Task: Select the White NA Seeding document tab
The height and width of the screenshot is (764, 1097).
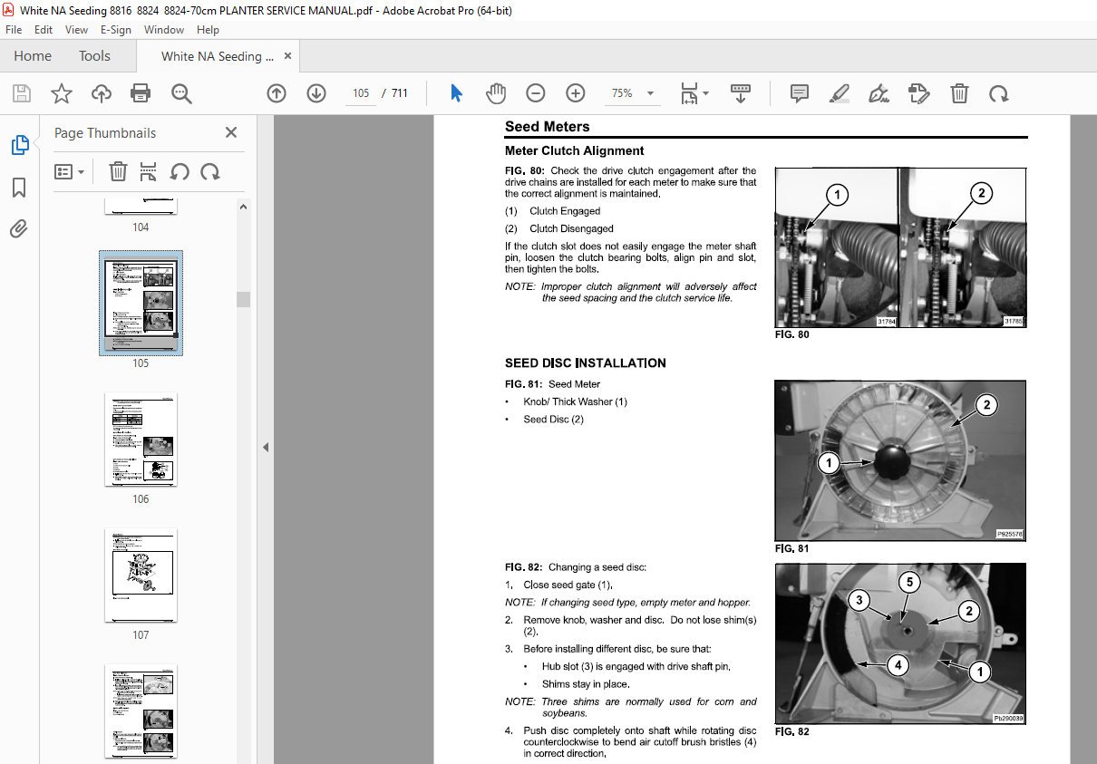Action: (218, 56)
